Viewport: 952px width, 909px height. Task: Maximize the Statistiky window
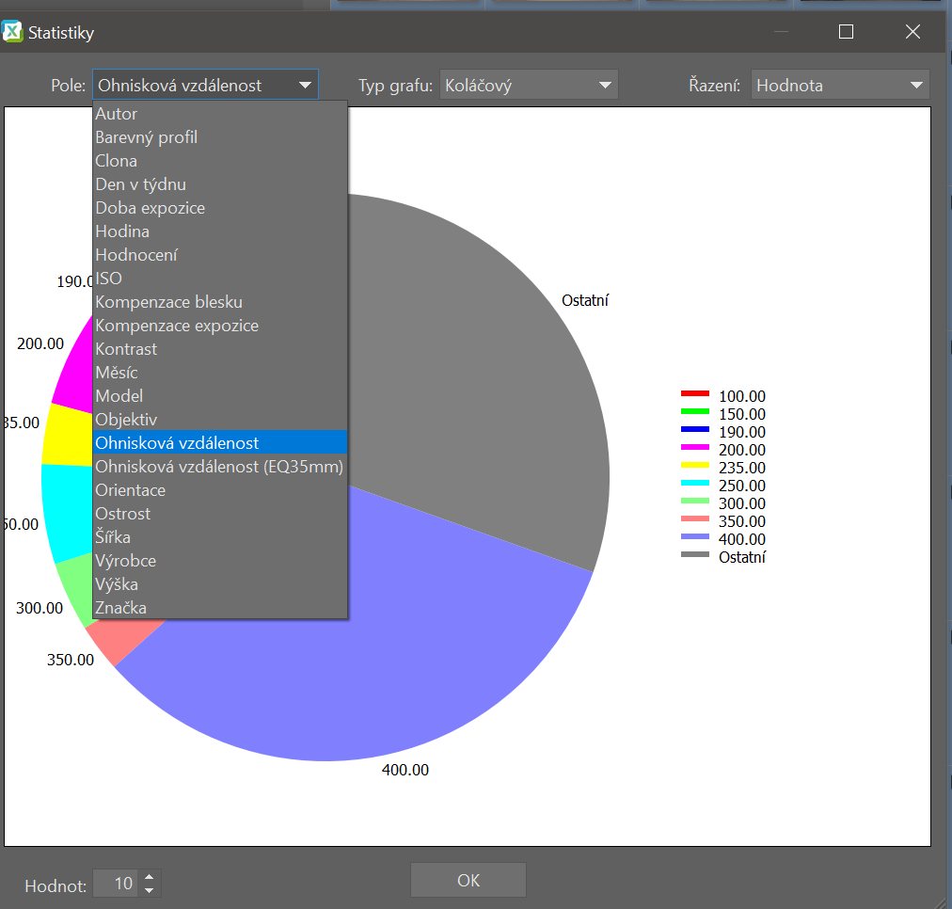(846, 32)
